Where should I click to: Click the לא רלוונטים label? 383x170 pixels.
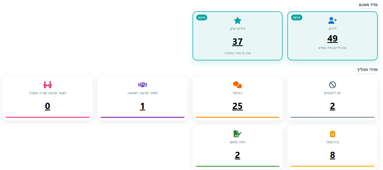[x=332, y=93]
